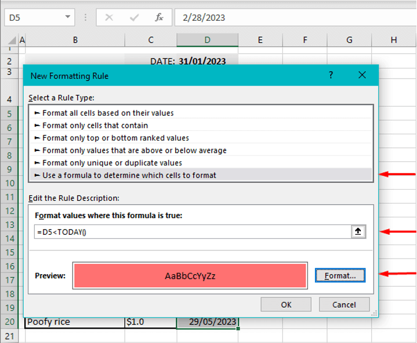Open the Name Box dropdown arrow
This screenshot has height=343, width=417.
[68, 17]
